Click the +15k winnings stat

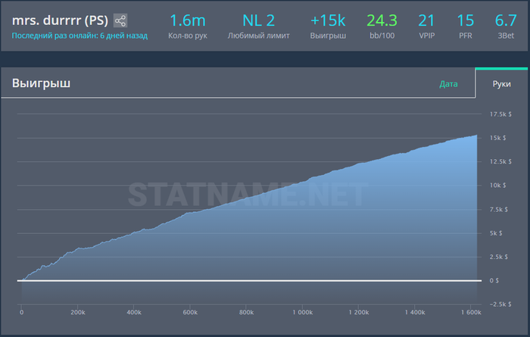coord(328,20)
